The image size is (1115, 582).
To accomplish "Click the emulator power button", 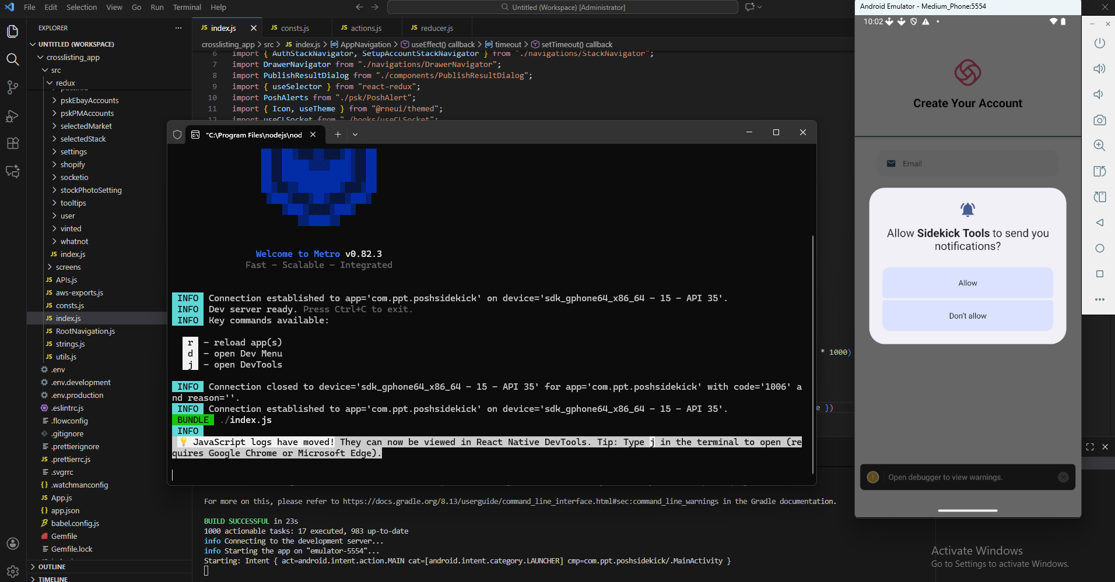I will tap(1099, 43).
